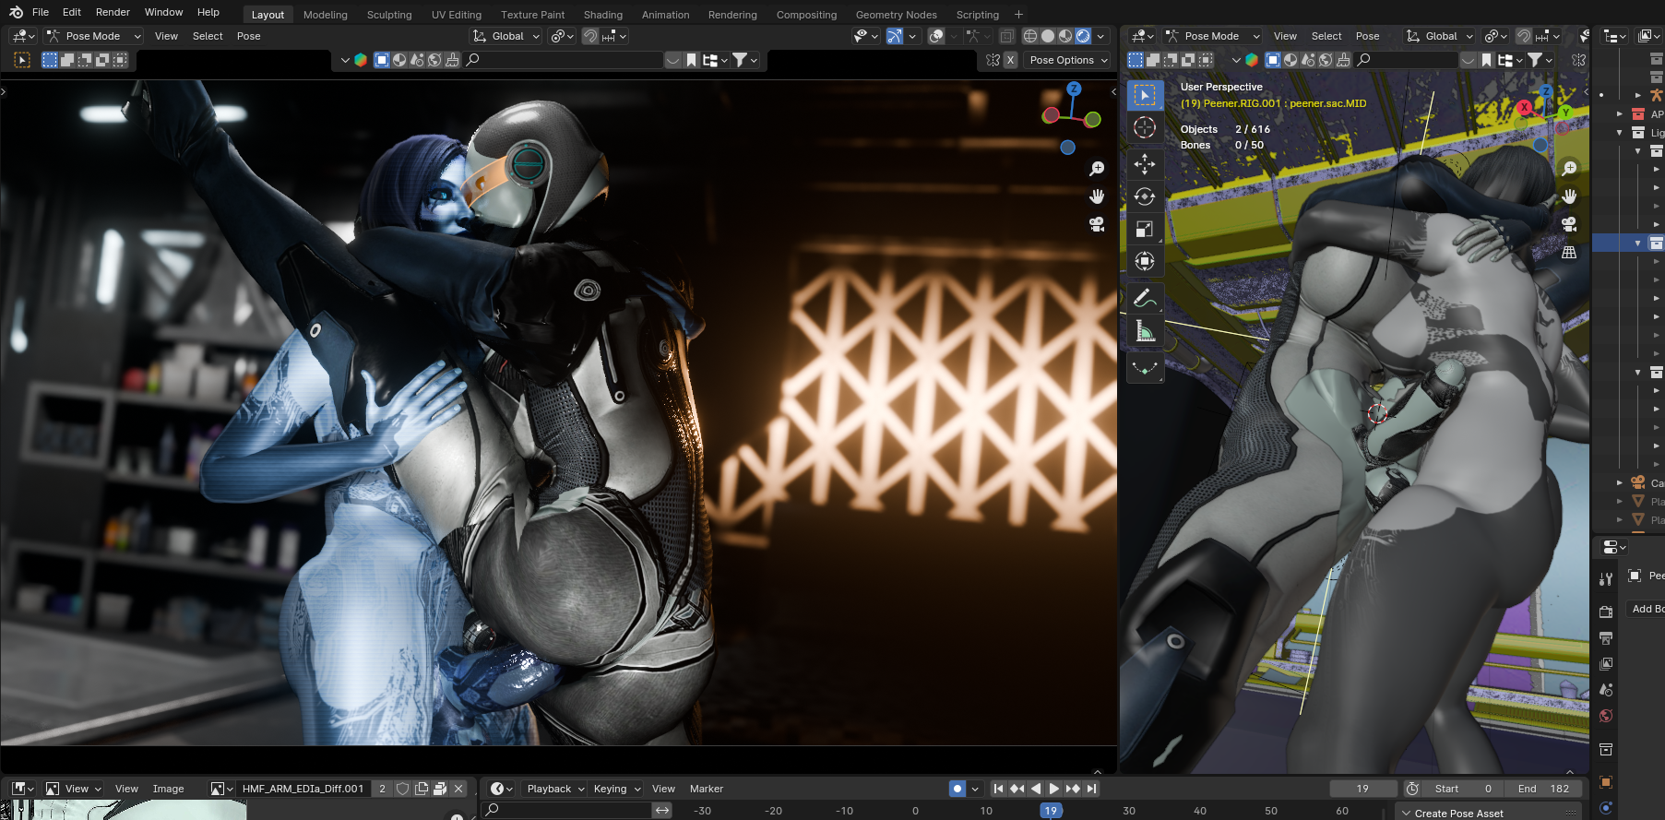Add a new workspace with the plus icon
1665x820 pixels.
pos(1018,14)
